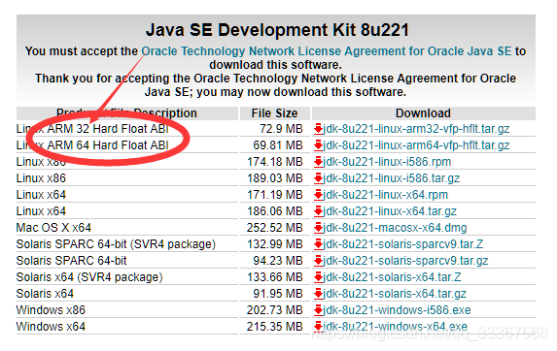Open the jdk-8u221-linux-x64.rpm link
557x351 pixels.
pos(386,195)
